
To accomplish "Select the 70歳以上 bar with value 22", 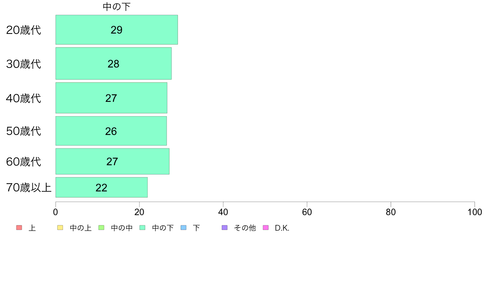I will [101, 188].
